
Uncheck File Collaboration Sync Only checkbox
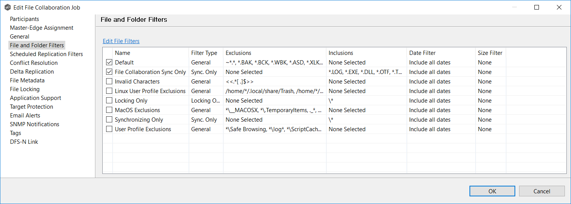tap(109, 72)
